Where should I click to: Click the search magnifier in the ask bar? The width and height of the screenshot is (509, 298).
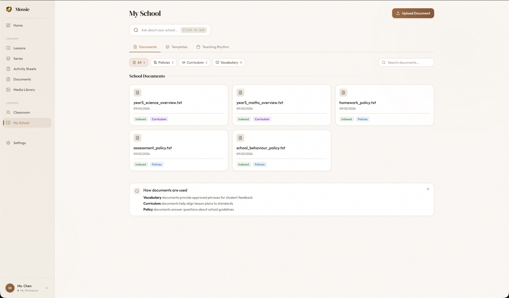(136, 30)
